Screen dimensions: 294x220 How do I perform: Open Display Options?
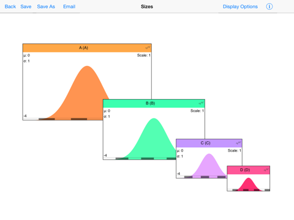pos(240,7)
